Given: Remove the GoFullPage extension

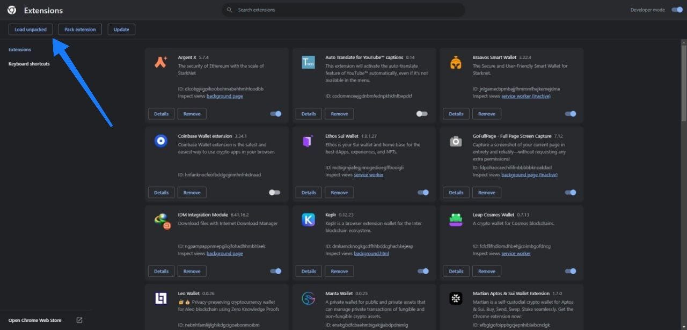Looking at the screenshot, I should 487,192.
